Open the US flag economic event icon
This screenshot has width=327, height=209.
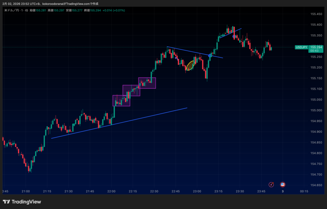(283, 184)
